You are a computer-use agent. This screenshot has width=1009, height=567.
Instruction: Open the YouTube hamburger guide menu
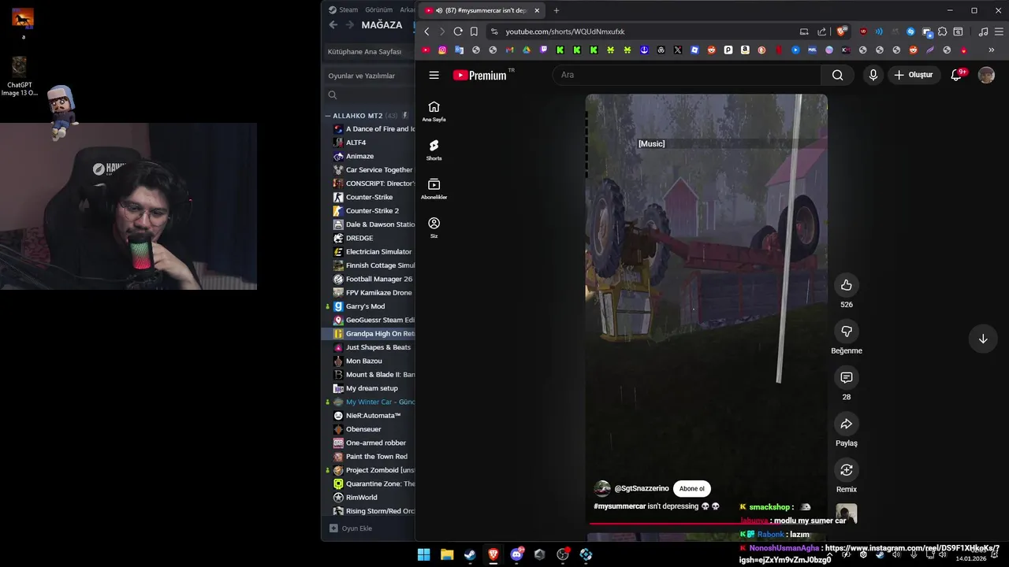434,75
